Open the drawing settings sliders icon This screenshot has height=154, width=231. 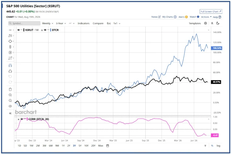click(10, 58)
